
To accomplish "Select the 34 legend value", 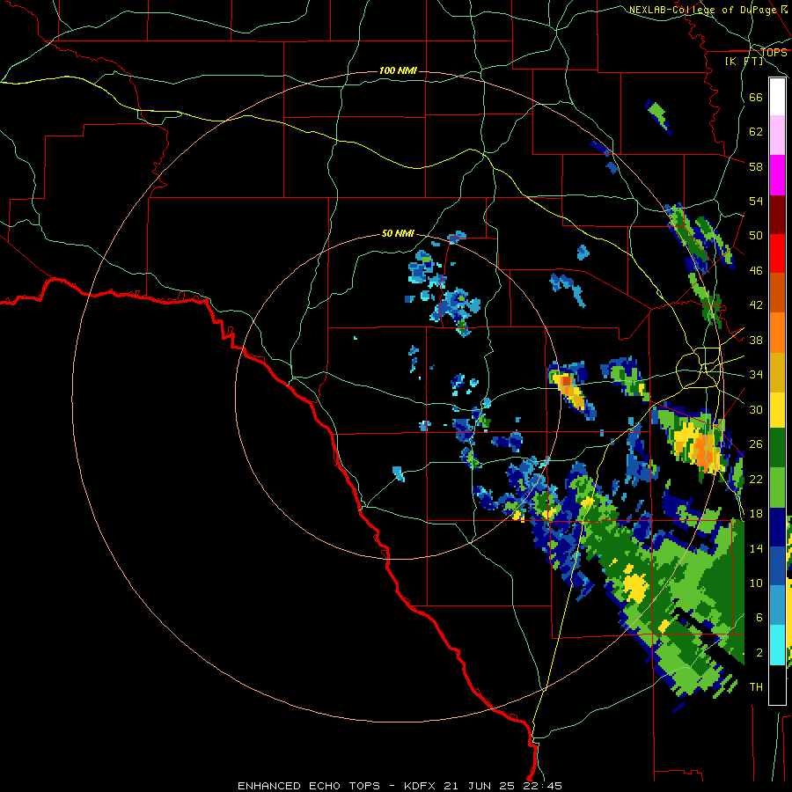I will point(756,375).
